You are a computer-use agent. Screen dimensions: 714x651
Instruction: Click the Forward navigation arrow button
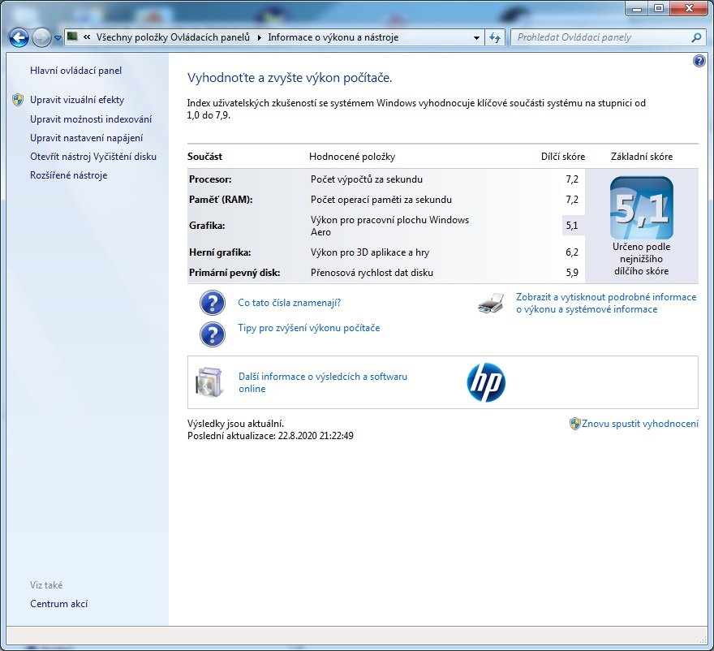tap(41, 37)
